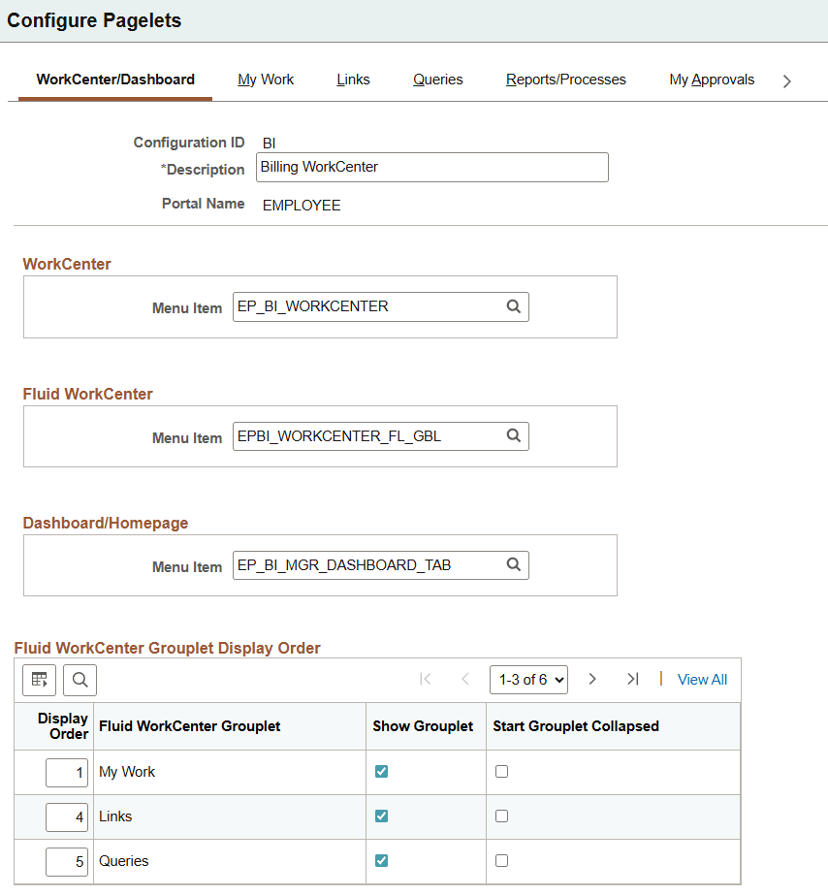This screenshot has width=828, height=896.
Task: Show next rows of Fluid WorkCenter Grouplets
Action: (592, 680)
